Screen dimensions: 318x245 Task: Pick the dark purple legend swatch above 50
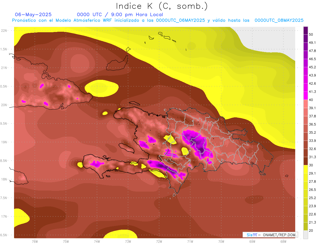pyautogui.click(x=306, y=31)
